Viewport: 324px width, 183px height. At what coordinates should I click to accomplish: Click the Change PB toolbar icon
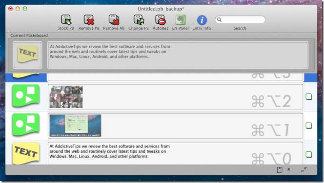coord(139,20)
